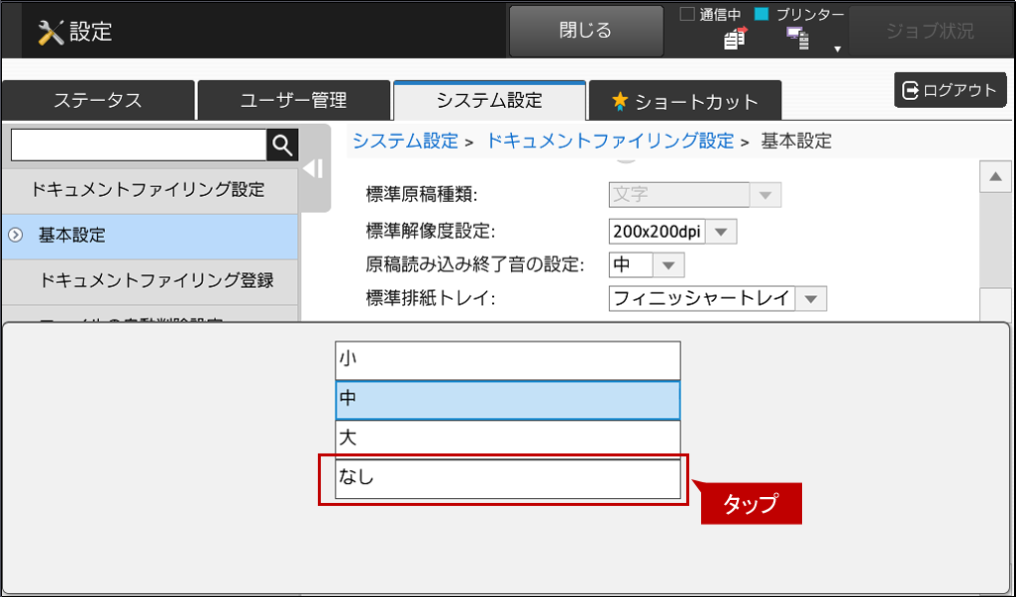Click into the side menu search field
The height and width of the screenshot is (597, 1016).
(139, 145)
